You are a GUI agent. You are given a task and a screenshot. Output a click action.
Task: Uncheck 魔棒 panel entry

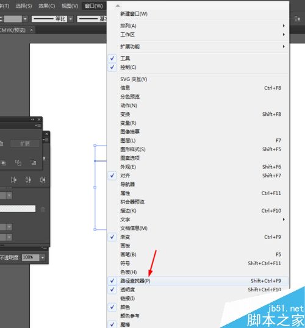(198, 324)
